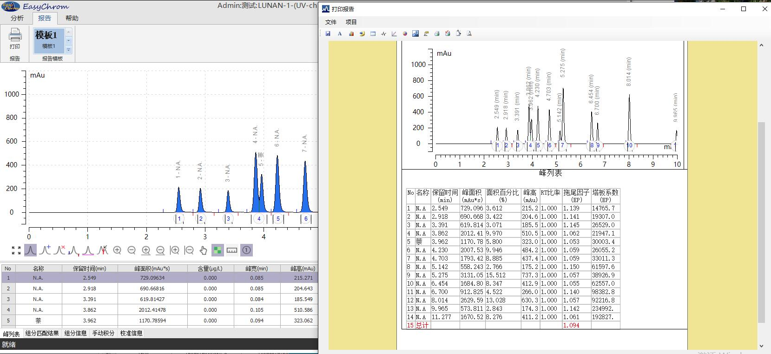The width and height of the screenshot is (771, 354).
Task: Click the pie chart icon in report toolbar
Action: (405, 33)
